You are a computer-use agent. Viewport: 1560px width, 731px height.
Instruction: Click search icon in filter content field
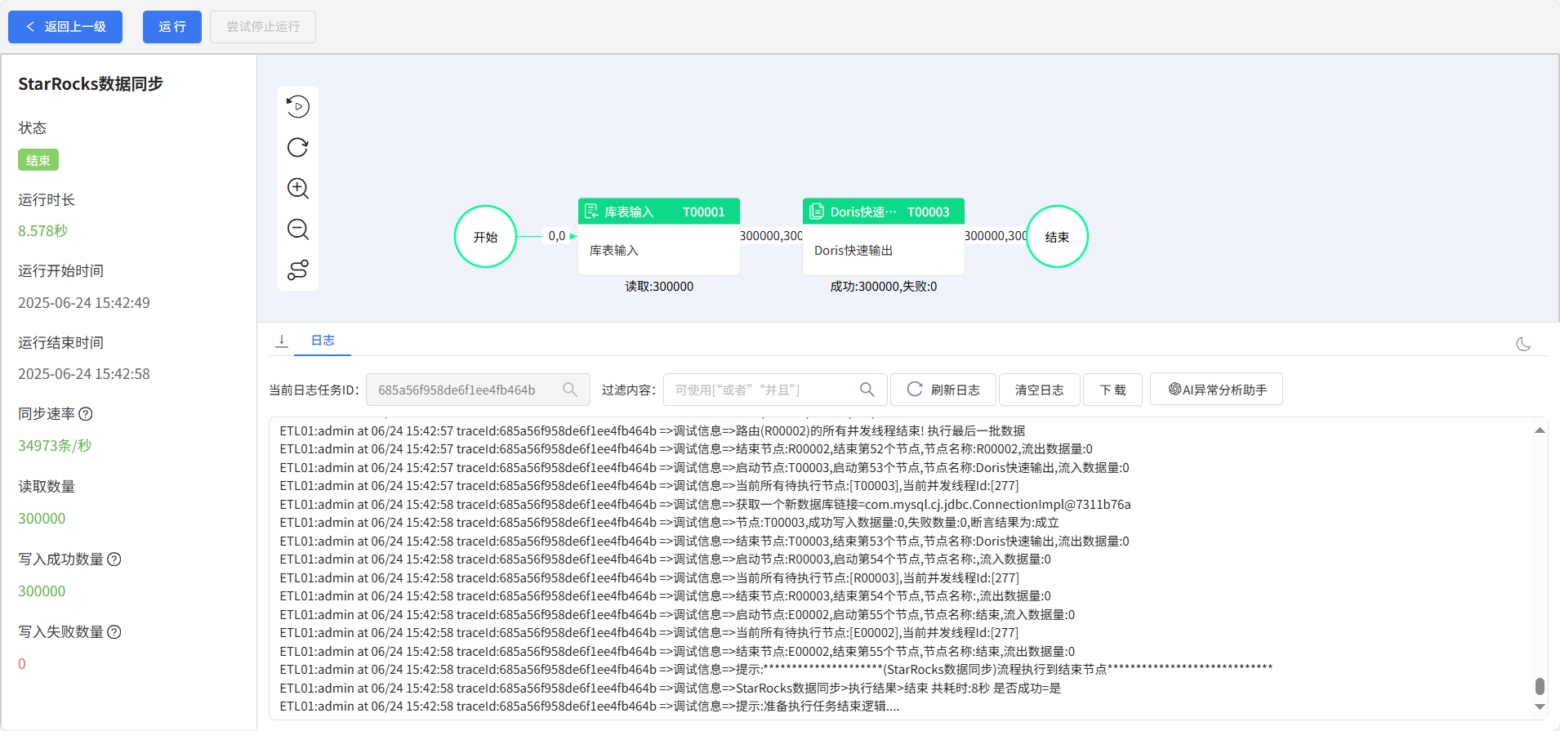[x=867, y=390]
